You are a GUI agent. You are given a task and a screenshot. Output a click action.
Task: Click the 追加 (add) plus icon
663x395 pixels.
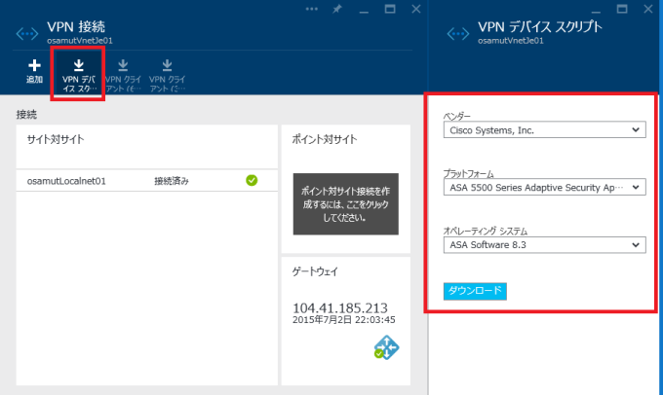(34, 65)
